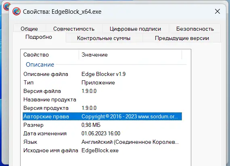
Task: Click the Английский language value
Action: click(x=130, y=142)
